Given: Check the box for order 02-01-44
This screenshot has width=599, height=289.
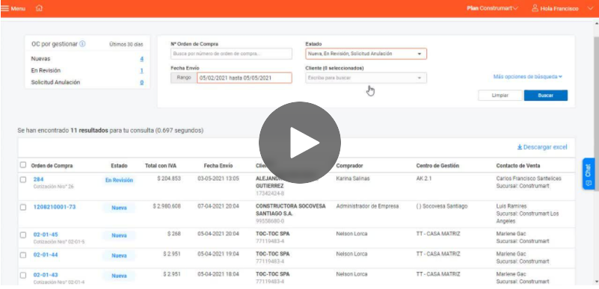Looking at the screenshot, I should [x=23, y=255].
